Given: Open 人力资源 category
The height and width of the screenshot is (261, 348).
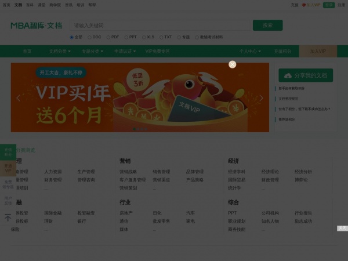Looking at the screenshot, I should (53, 172).
